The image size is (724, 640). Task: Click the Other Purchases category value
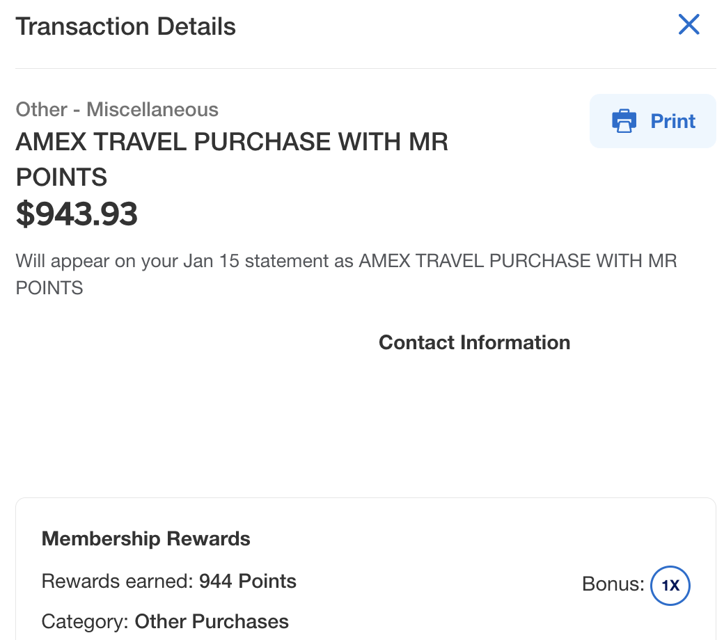coord(212,621)
